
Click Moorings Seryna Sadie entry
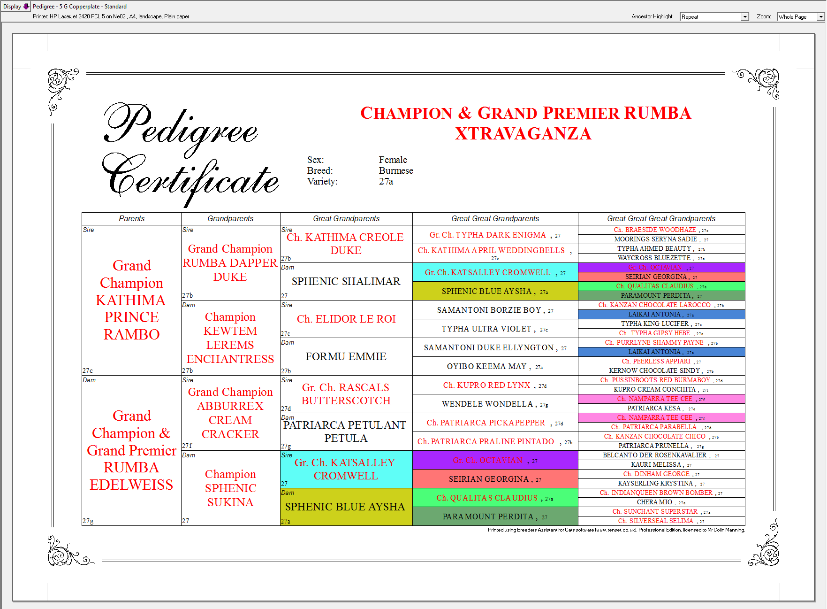(661, 239)
